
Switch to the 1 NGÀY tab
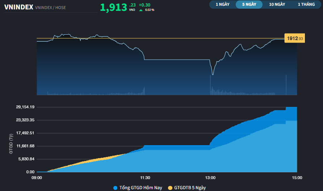[x=222, y=4]
